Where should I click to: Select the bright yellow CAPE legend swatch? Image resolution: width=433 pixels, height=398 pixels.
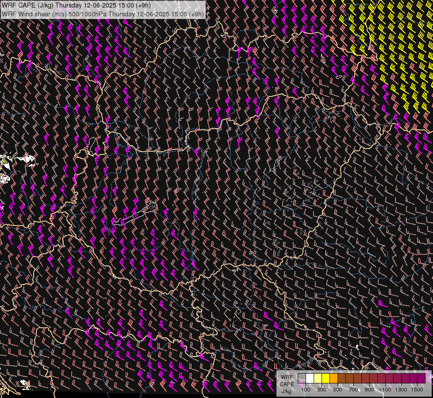pos(326,379)
